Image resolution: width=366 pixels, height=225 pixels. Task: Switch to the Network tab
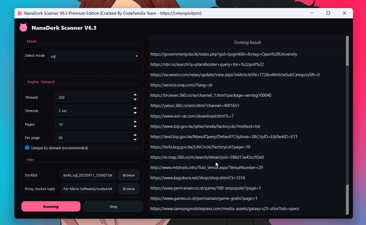point(48,82)
